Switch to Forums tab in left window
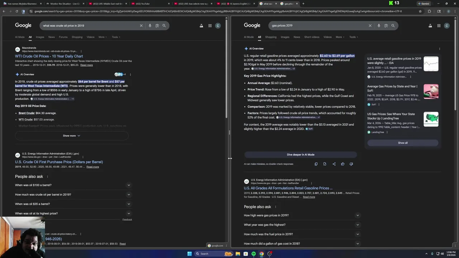This screenshot has width=459, height=258. pyautogui.click(x=63, y=37)
